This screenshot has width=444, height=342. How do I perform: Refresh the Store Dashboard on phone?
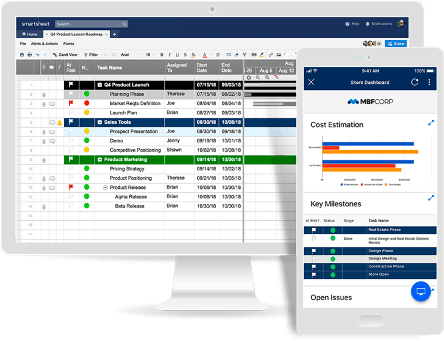click(415, 83)
